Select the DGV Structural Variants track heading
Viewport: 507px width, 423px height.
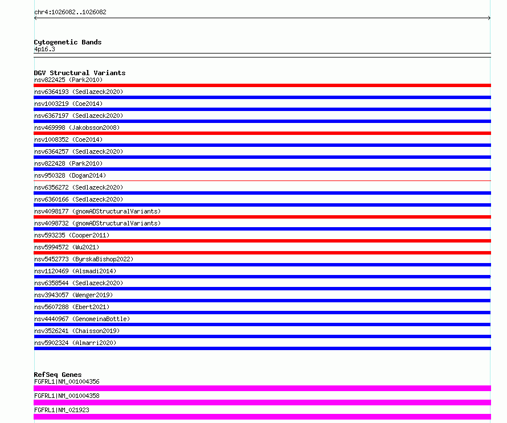click(80, 73)
